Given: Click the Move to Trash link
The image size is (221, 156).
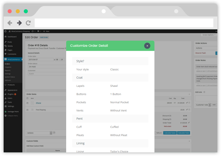Looking at the screenshot, I should point(200,53).
